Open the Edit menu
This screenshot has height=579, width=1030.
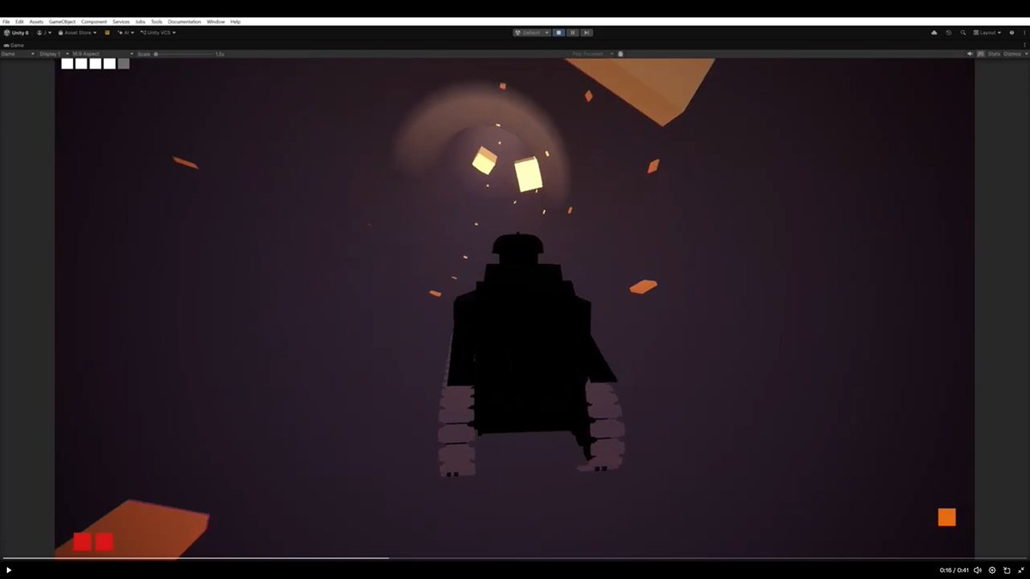click(x=20, y=21)
